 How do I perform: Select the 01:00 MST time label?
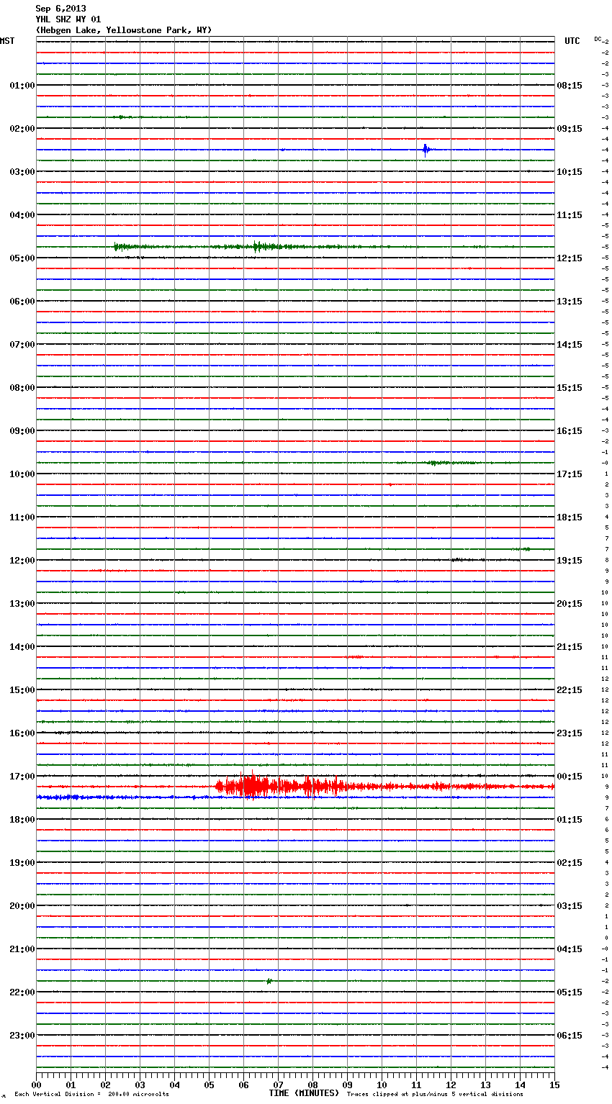tap(22, 86)
